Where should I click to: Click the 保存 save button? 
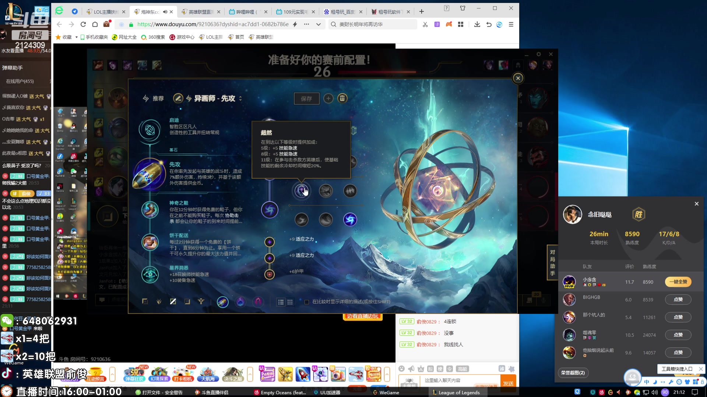point(306,99)
